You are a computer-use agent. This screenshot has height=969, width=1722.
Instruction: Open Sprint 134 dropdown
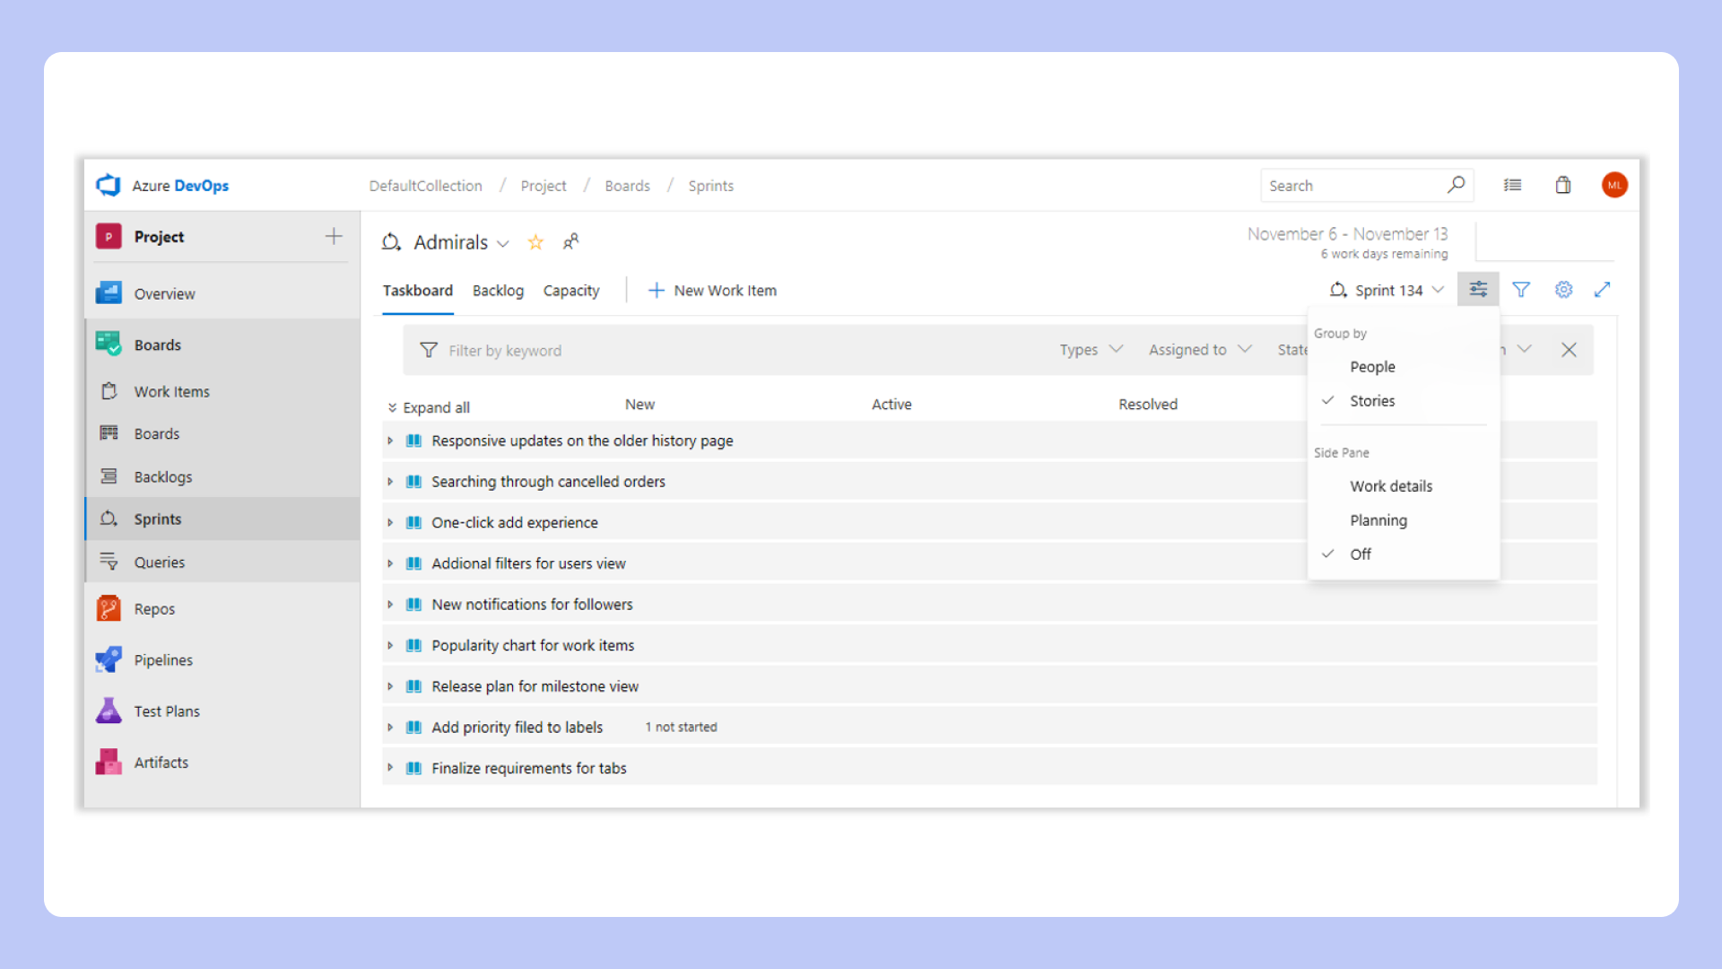(1387, 290)
